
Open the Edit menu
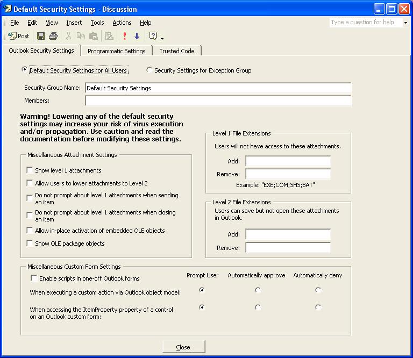tap(32, 23)
